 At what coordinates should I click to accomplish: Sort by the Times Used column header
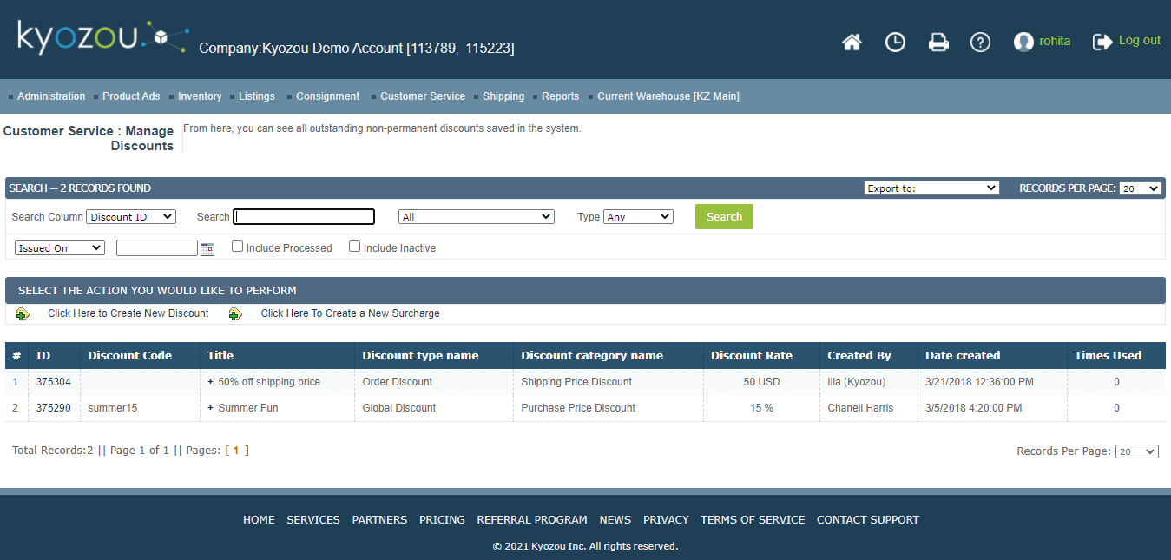pos(1108,355)
